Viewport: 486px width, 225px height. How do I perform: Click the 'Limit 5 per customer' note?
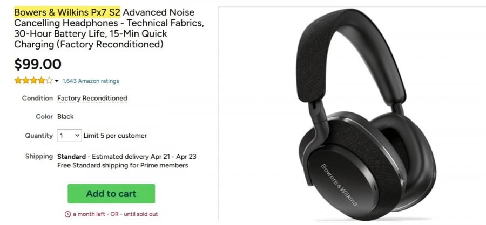click(115, 136)
